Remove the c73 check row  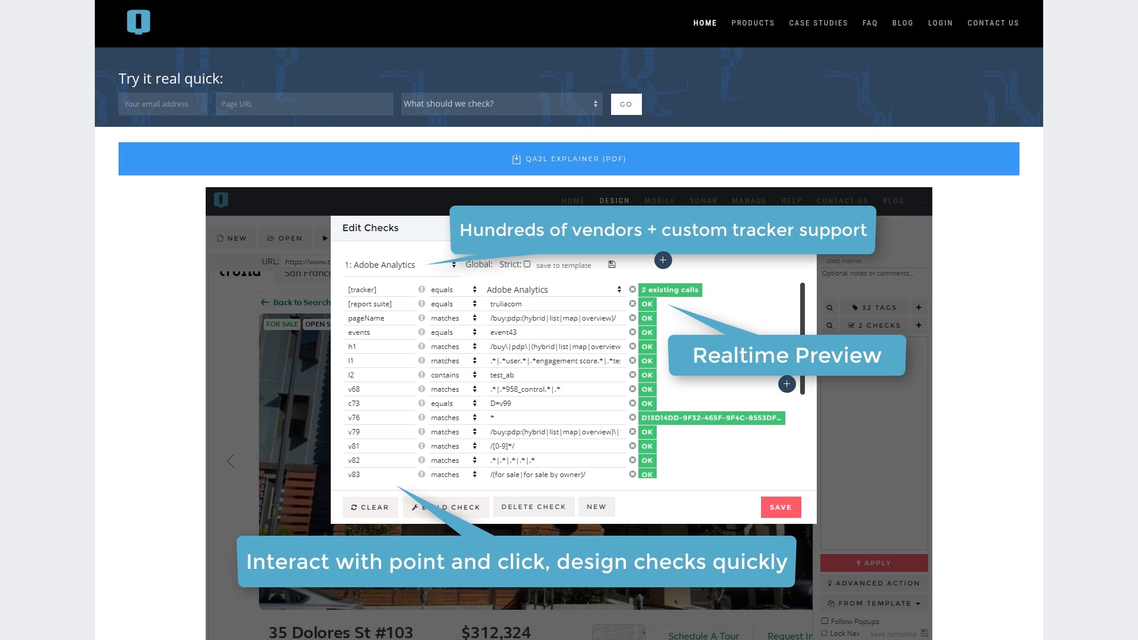632,404
